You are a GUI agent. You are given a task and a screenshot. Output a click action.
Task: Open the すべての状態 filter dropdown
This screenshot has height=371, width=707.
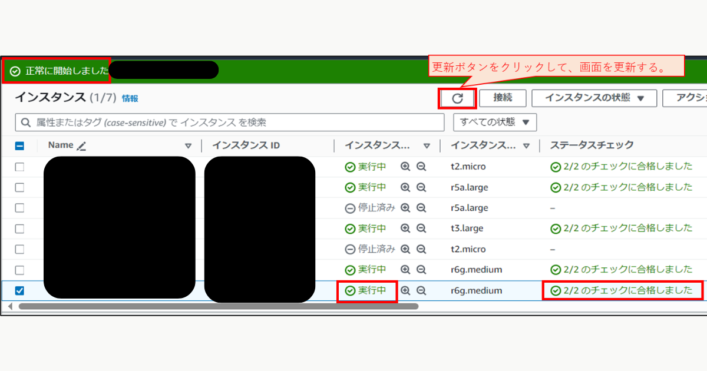[x=495, y=122]
